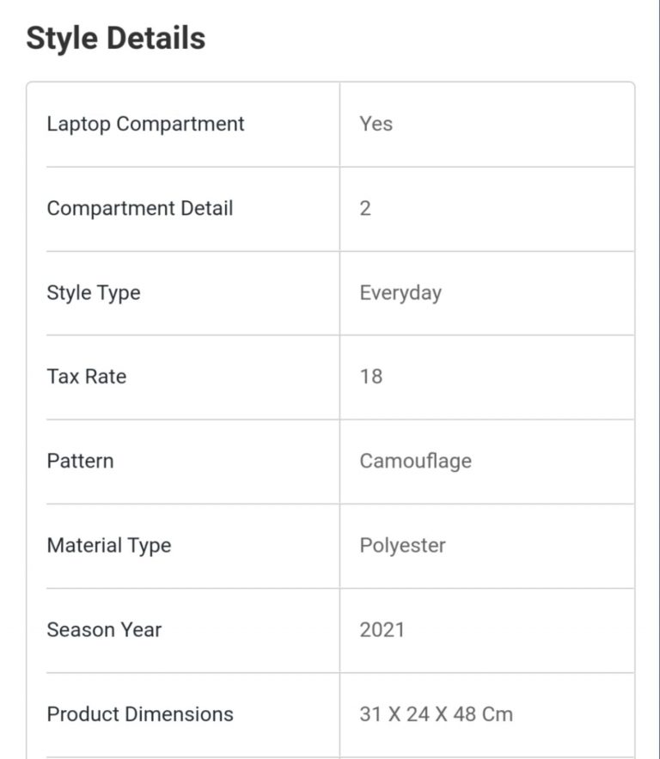Select the 31 X 24 X 48 dimensions value
This screenshot has height=759, width=660.
(419, 713)
